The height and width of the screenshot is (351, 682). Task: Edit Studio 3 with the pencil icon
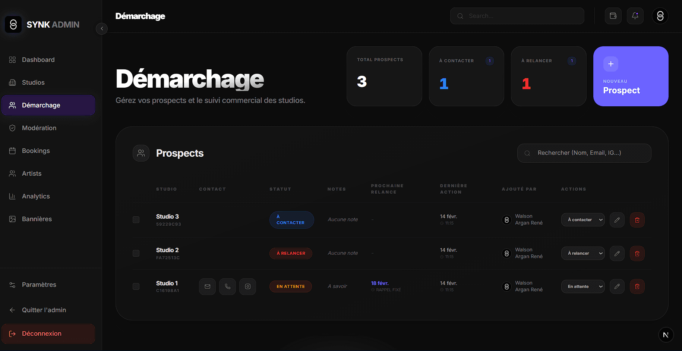[x=617, y=220]
